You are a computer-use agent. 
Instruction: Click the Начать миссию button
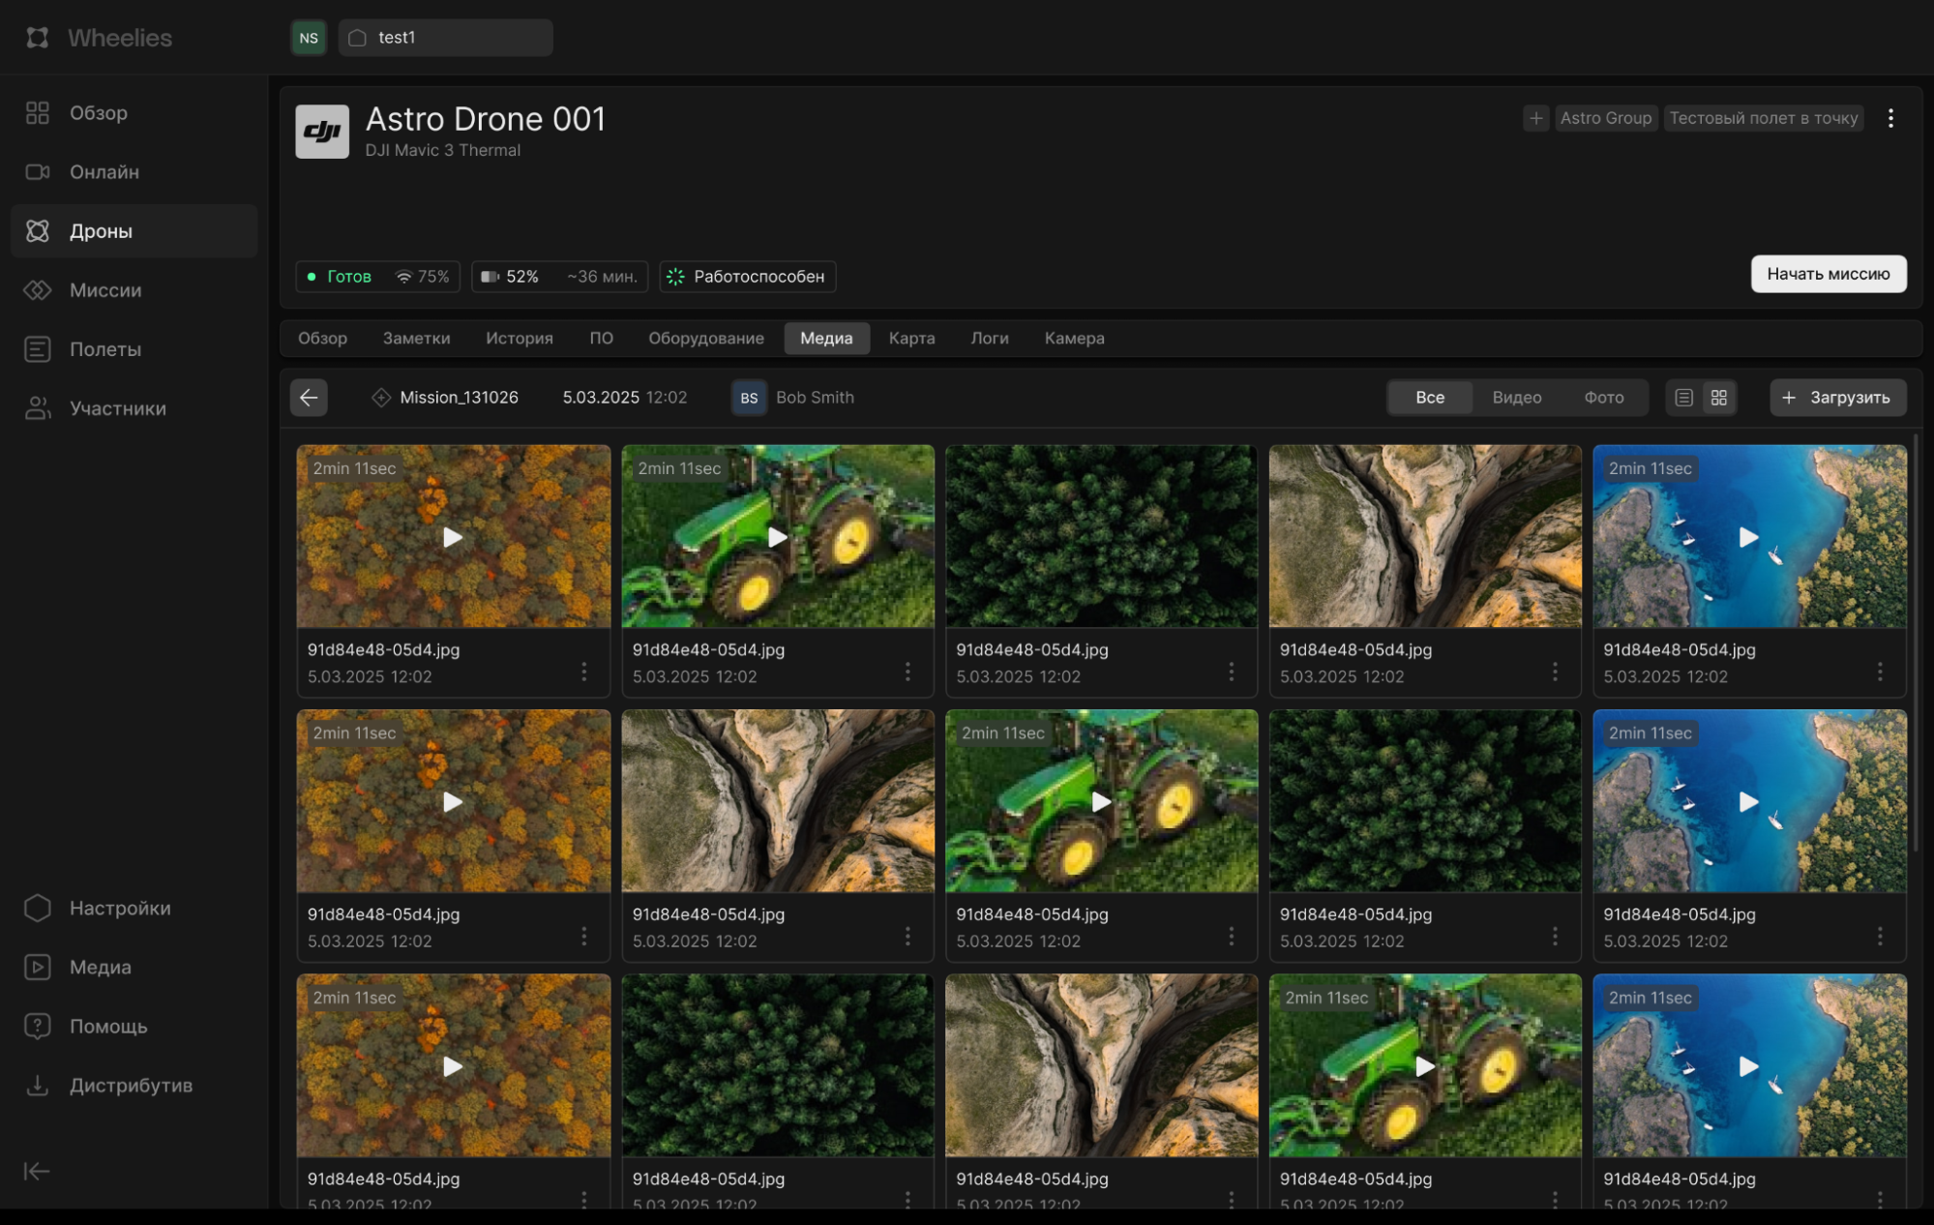[x=1828, y=274]
